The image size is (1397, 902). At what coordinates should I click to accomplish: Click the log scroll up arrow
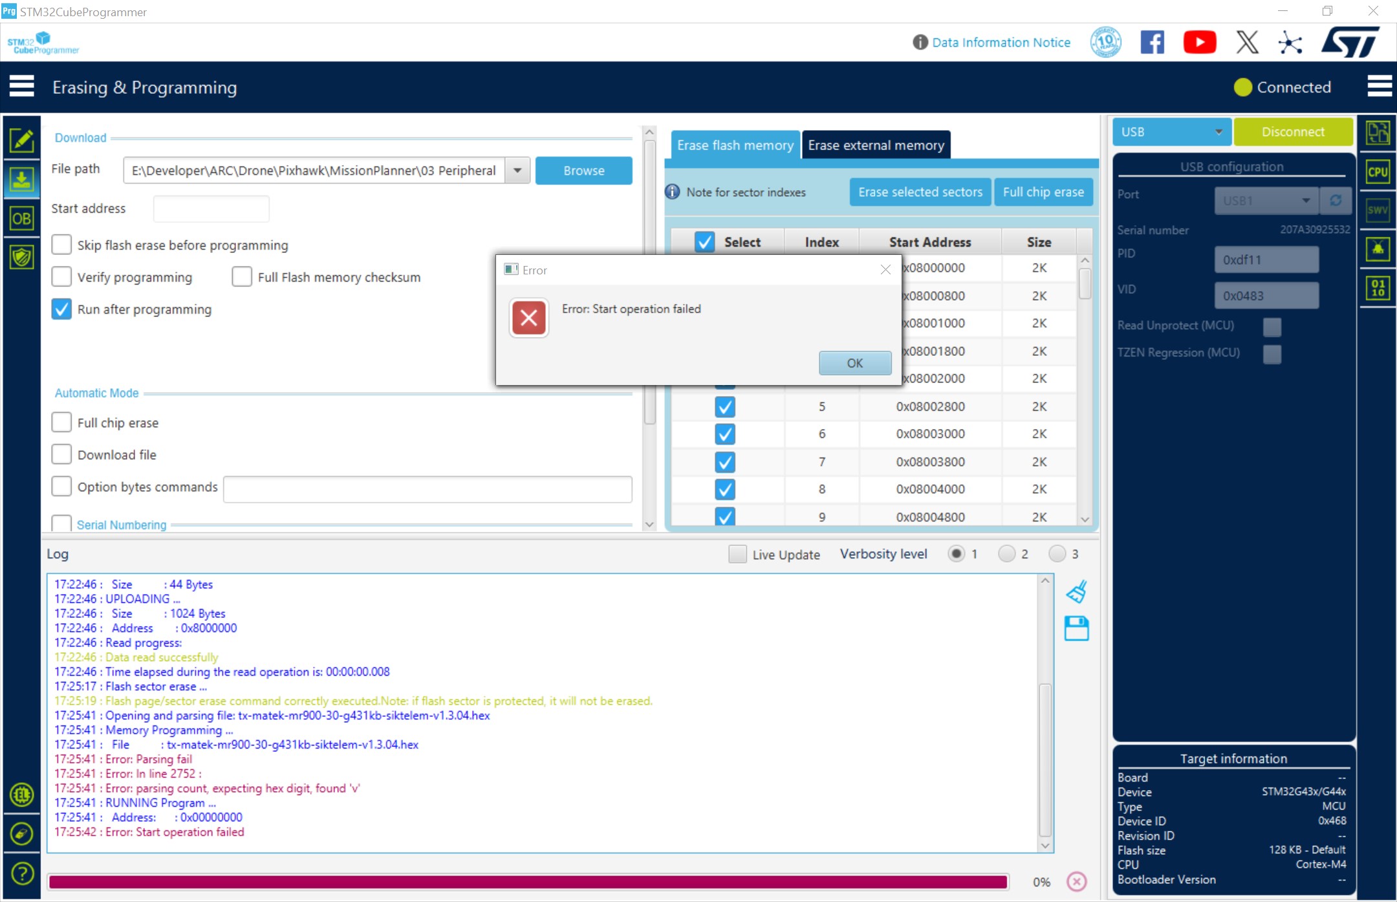1045,581
